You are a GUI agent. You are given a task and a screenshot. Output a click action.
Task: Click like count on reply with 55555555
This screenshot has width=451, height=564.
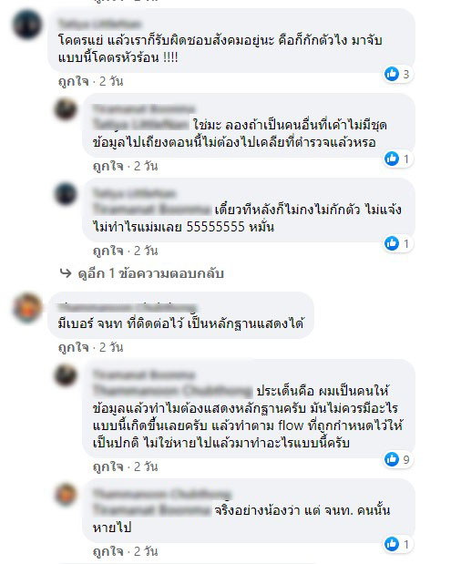pyautogui.click(x=406, y=244)
